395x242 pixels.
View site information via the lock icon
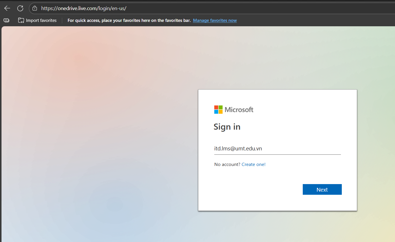[35, 8]
